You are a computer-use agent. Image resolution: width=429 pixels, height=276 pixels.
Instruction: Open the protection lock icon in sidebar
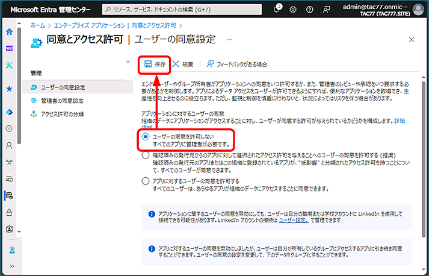pyautogui.click(x=9, y=212)
